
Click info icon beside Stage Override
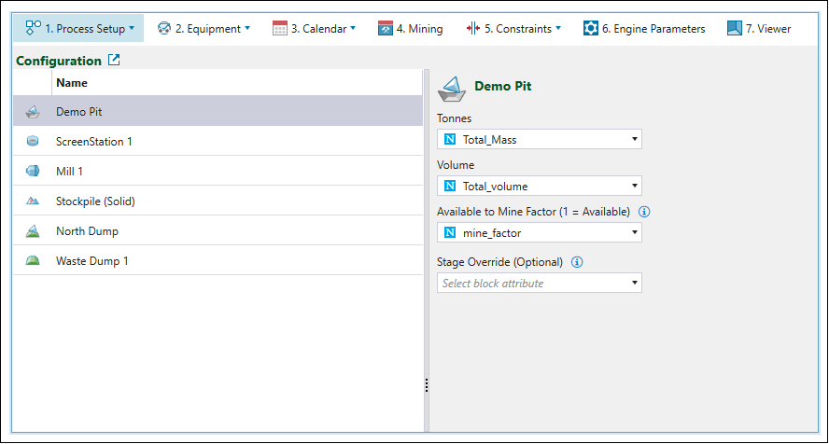click(x=577, y=262)
